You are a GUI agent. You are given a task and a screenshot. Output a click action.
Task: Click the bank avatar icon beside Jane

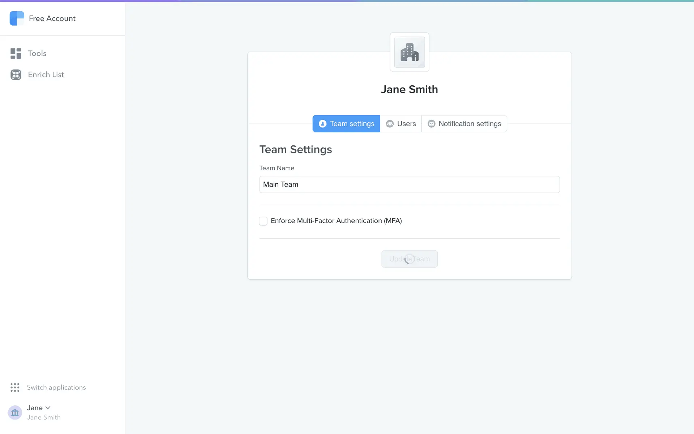click(15, 412)
